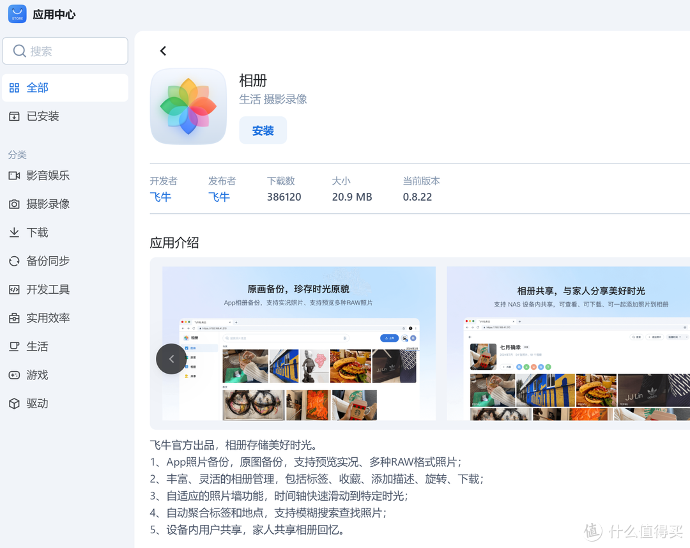Click the search input field
Screen dimensions: 690x548
[x=65, y=50]
